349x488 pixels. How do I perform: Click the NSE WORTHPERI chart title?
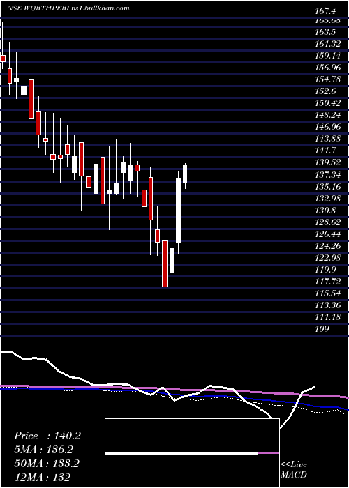[x=38, y=8]
